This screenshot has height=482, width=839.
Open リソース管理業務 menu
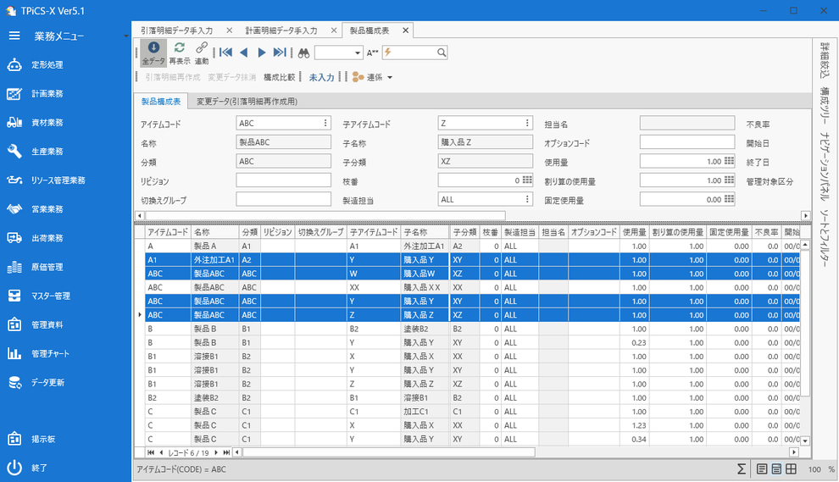point(58,180)
